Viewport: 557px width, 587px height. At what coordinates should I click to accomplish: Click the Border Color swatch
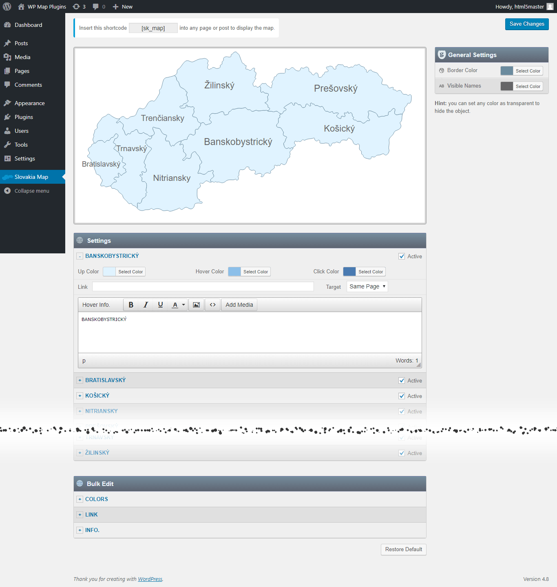coord(507,71)
